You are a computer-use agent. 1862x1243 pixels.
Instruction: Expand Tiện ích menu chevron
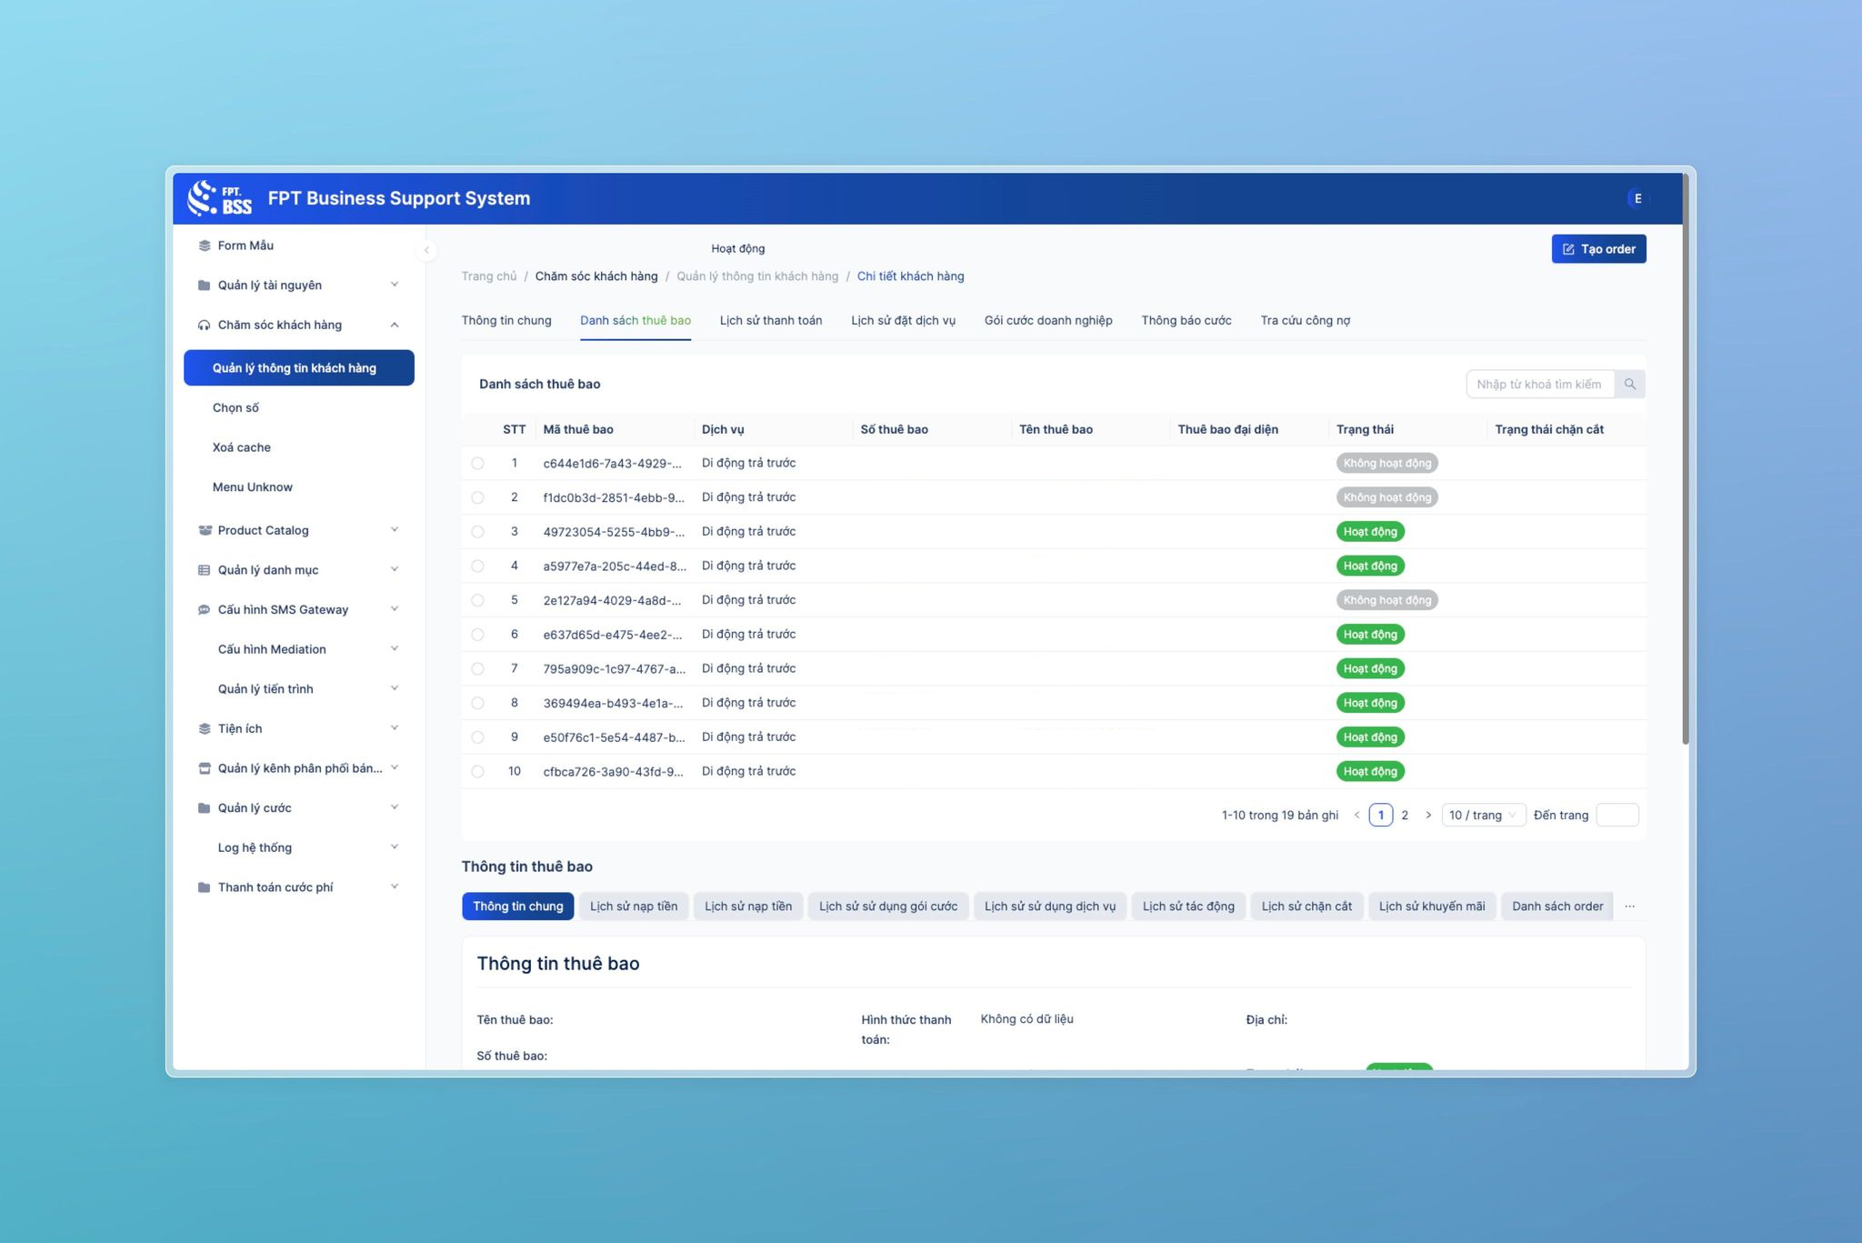(x=395, y=727)
